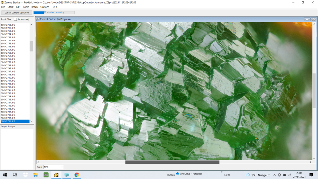318x179 pixels.
Task: Open the Scale 50% dropdown
Action: coord(53,167)
